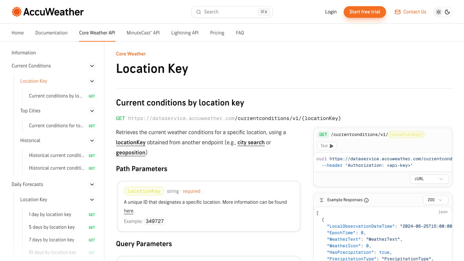This screenshot has height=261, width=464.
Task: Click the search magnifier icon
Action: tap(199, 12)
